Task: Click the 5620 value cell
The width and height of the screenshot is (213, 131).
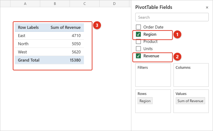Action: coord(76,52)
